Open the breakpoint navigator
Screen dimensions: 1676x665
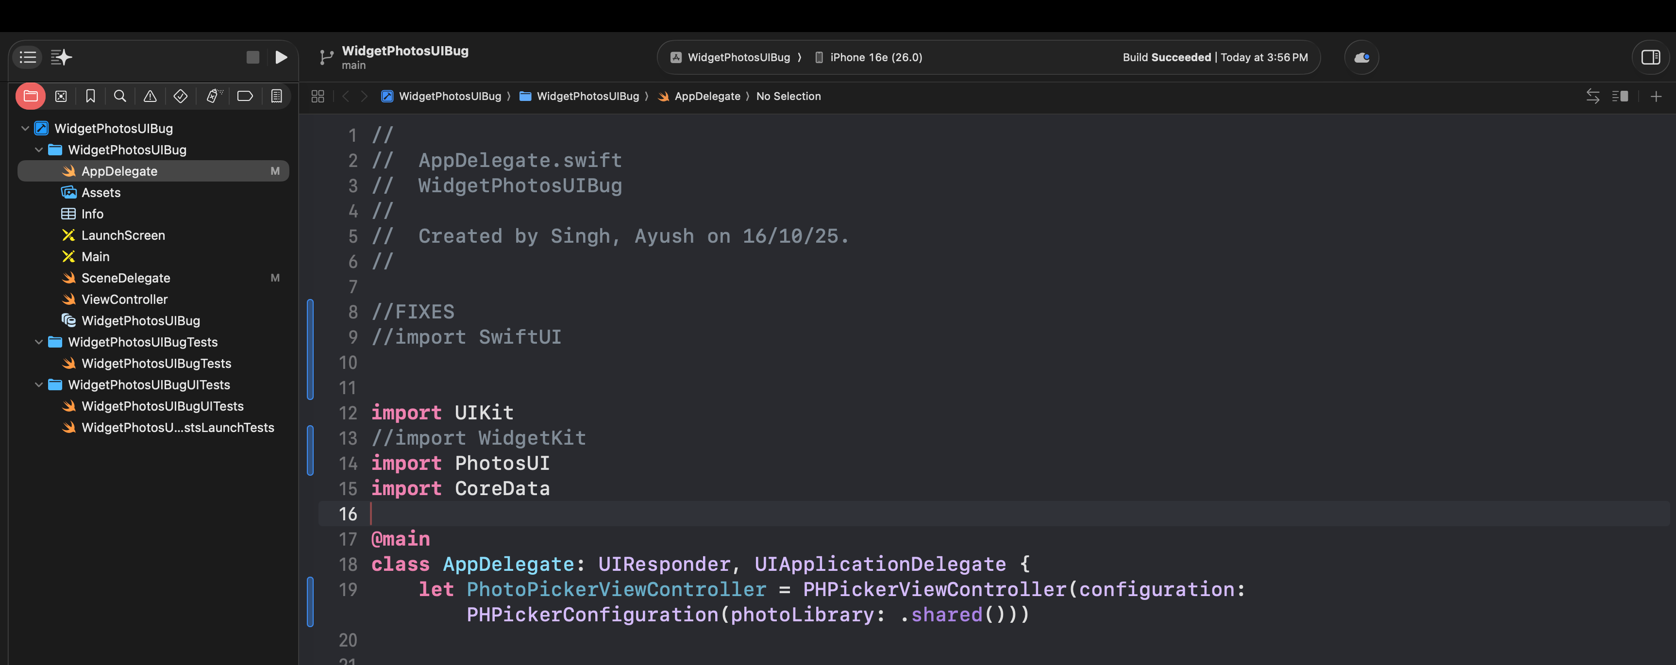click(x=245, y=96)
